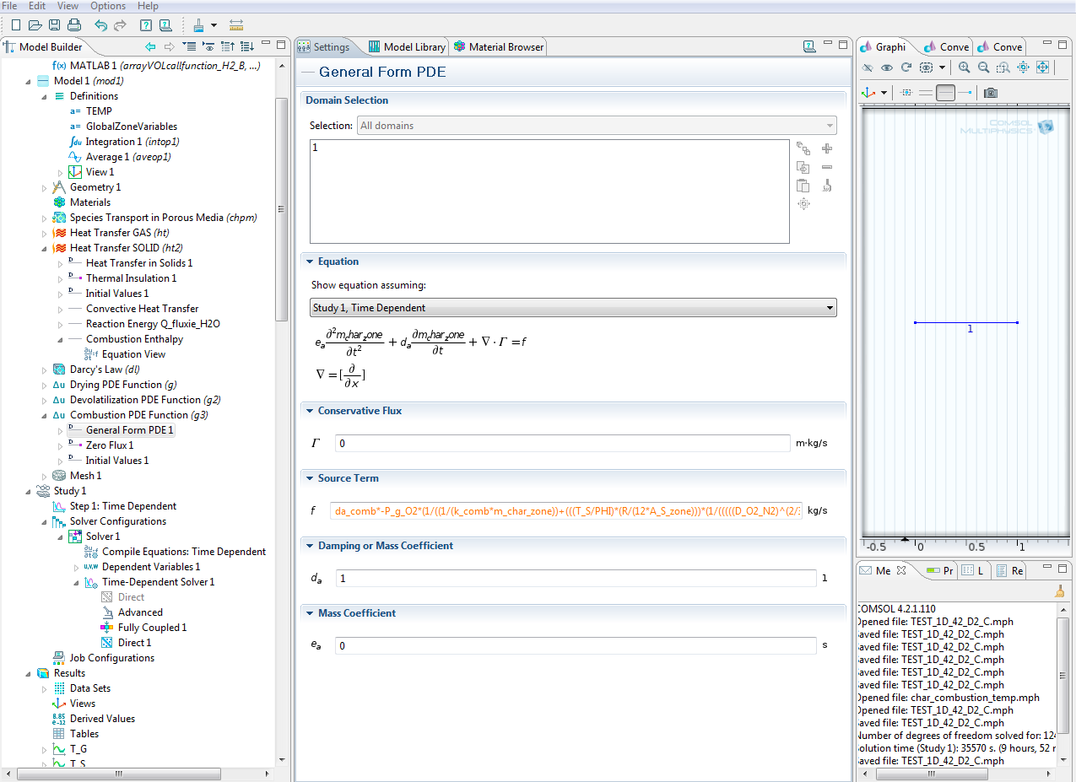Click the Print icon in main toolbar
Screen dimensions: 1076x782
pos(74,25)
